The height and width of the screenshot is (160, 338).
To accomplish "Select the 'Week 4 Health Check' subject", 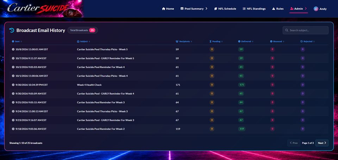I will click(x=89, y=85).
